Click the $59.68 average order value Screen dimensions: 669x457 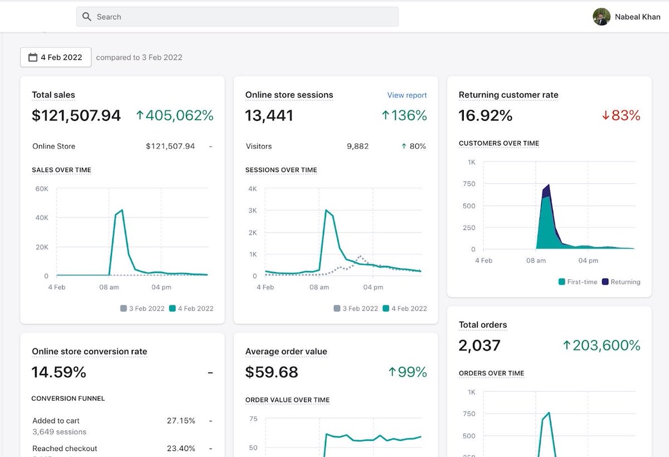(x=272, y=372)
